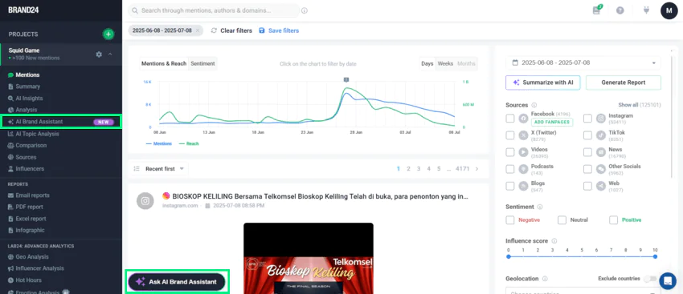Open the date range dropdown in filters
This screenshot has width=683, height=294.
[x=583, y=63]
